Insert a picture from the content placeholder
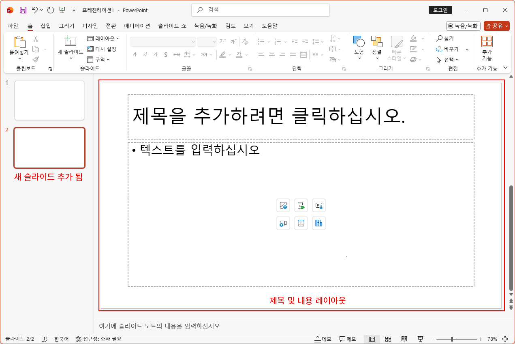The width and height of the screenshot is (515, 344). (x=283, y=205)
